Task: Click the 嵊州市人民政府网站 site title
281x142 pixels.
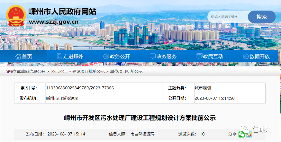Action: [x=62, y=11]
